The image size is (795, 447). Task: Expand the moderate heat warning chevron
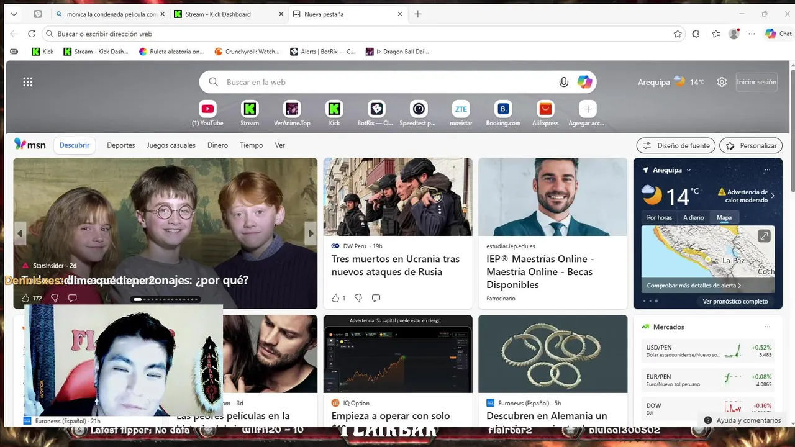click(773, 196)
